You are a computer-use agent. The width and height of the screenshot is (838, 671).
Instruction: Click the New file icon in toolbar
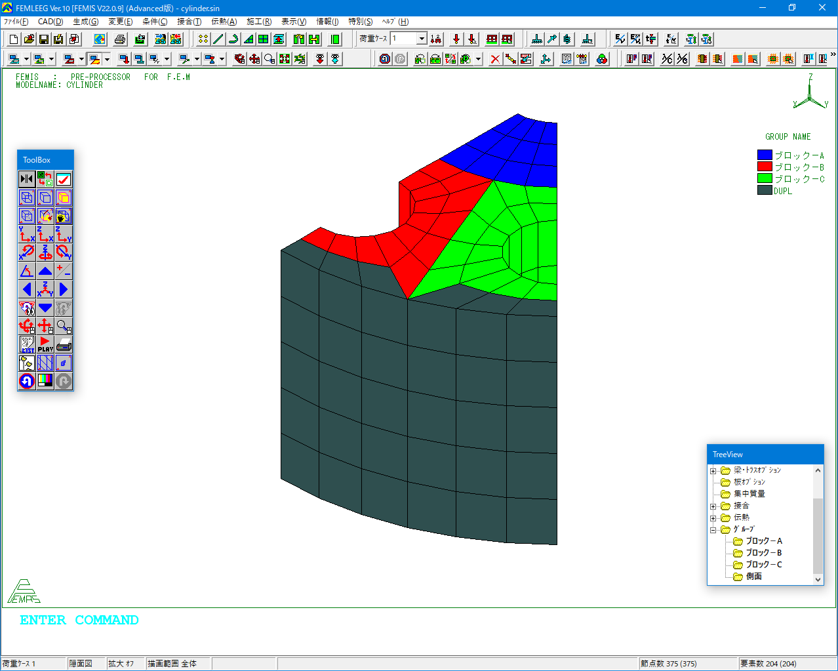14,39
